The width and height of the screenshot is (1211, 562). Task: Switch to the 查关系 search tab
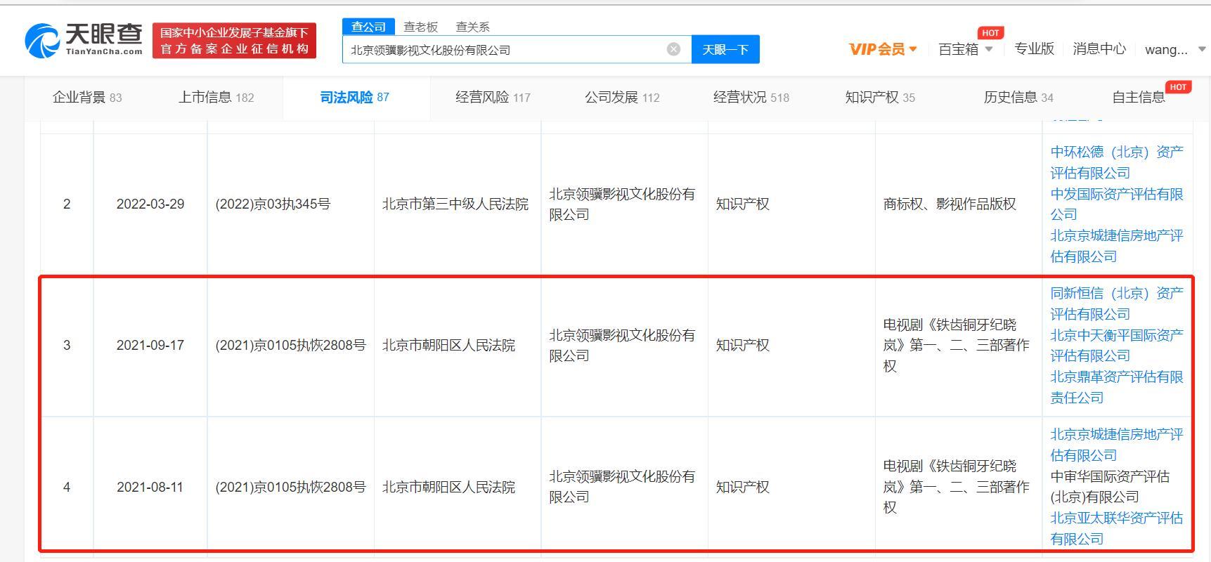[472, 27]
